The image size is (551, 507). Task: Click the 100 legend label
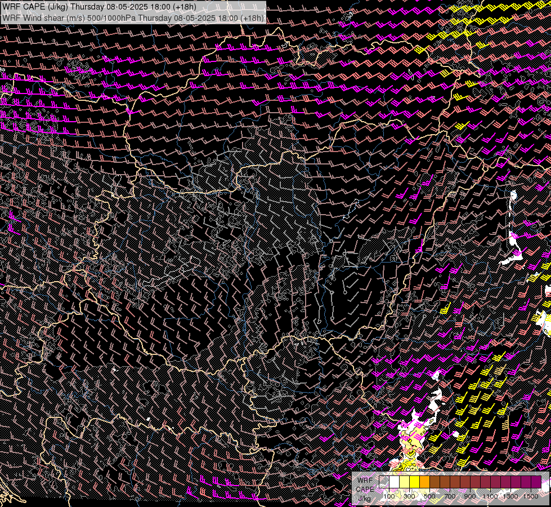pyautogui.click(x=389, y=496)
